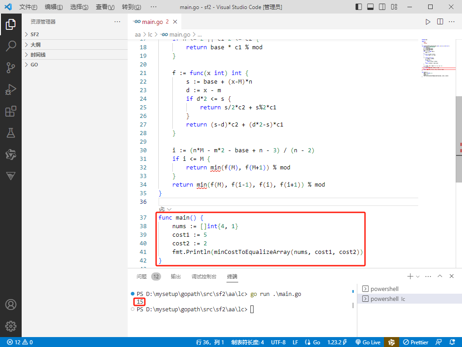
Task: Open the 转到(G) menu
Action: point(131,7)
